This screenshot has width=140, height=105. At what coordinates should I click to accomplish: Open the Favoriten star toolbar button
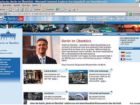(x=48, y=9)
